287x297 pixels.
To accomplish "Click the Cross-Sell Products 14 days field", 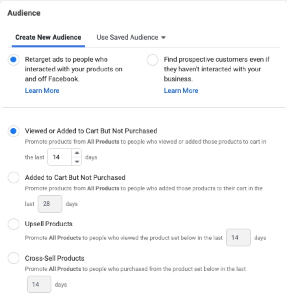I will (39, 284).
